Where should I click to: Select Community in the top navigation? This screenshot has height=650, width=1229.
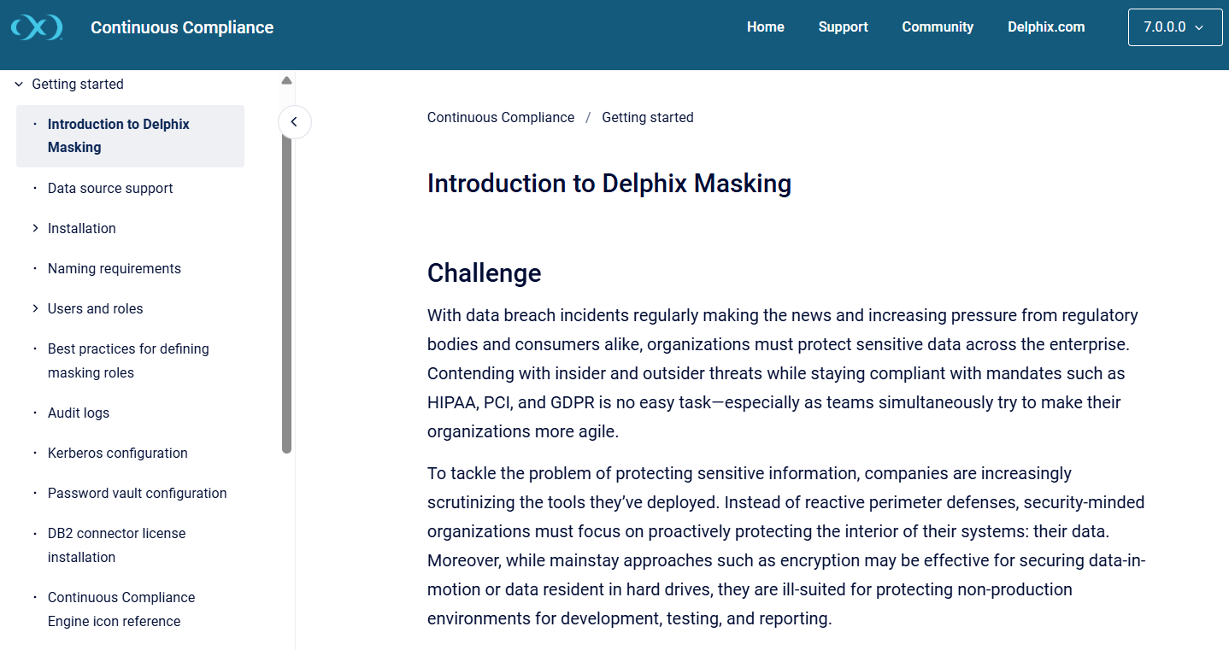tap(938, 26)
